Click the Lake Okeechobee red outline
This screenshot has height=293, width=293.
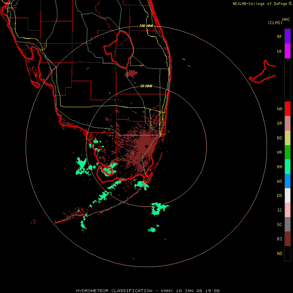(x=119, y=49)
